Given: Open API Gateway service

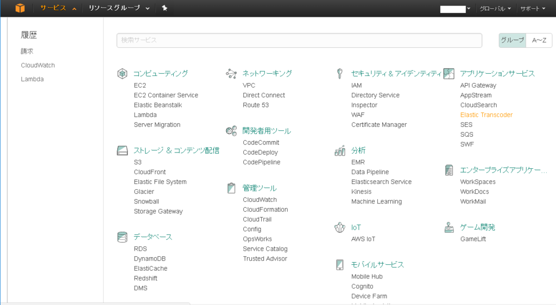Looking at the screenshot, I should click(x=478, y=85).
